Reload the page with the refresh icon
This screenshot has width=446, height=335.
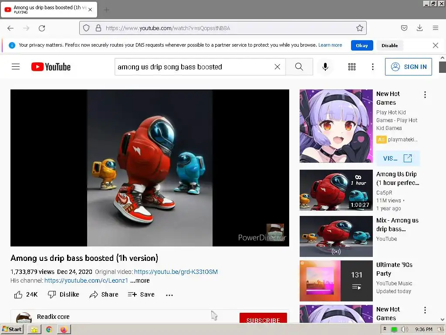click(42, 28)
